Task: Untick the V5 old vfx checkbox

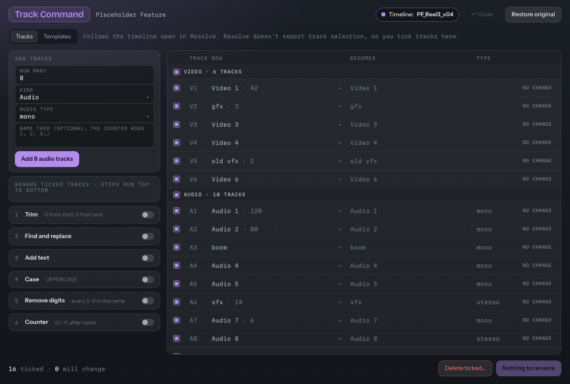Action: point(177,161)
